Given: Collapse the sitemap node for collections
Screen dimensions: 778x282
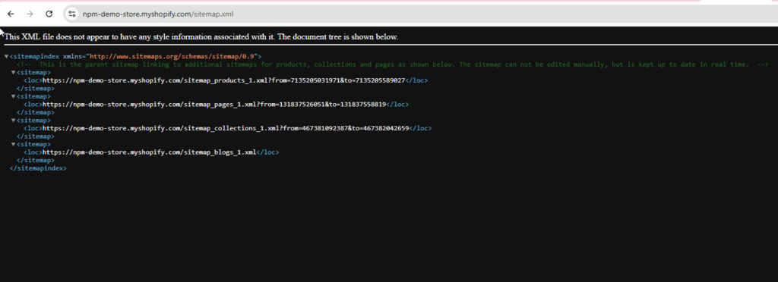Looking at the screenshot, I should [x=14, y=121].
